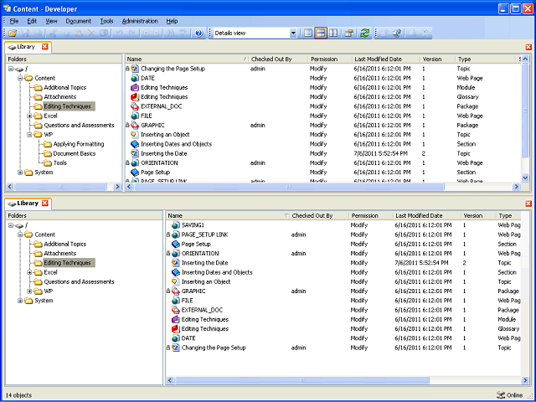Image resolution: width=536 pixels, height=402 pixels.
Task: Expand the WP folder in lower tree
Action: pos(30,291)
